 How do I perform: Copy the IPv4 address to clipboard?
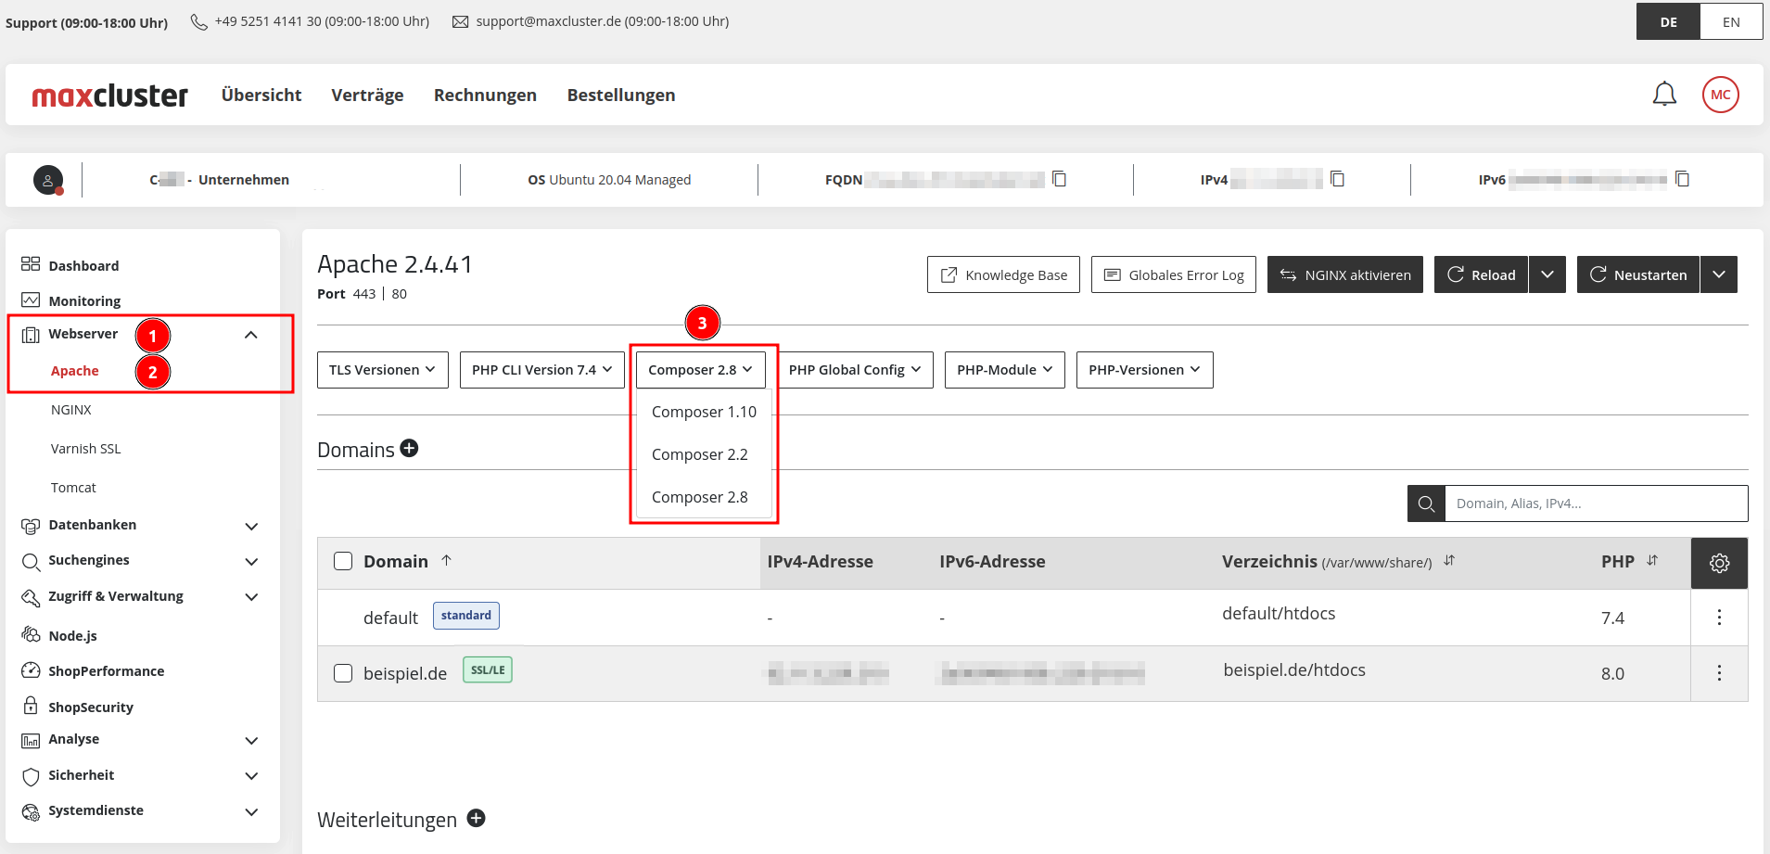(x=1337, y=179)
